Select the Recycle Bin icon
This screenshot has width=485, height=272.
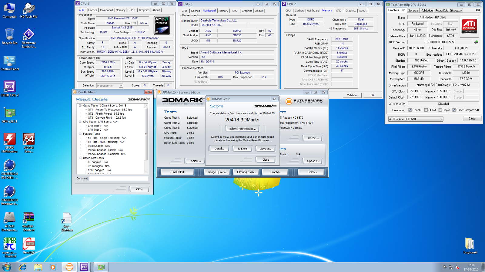[10, 37]
